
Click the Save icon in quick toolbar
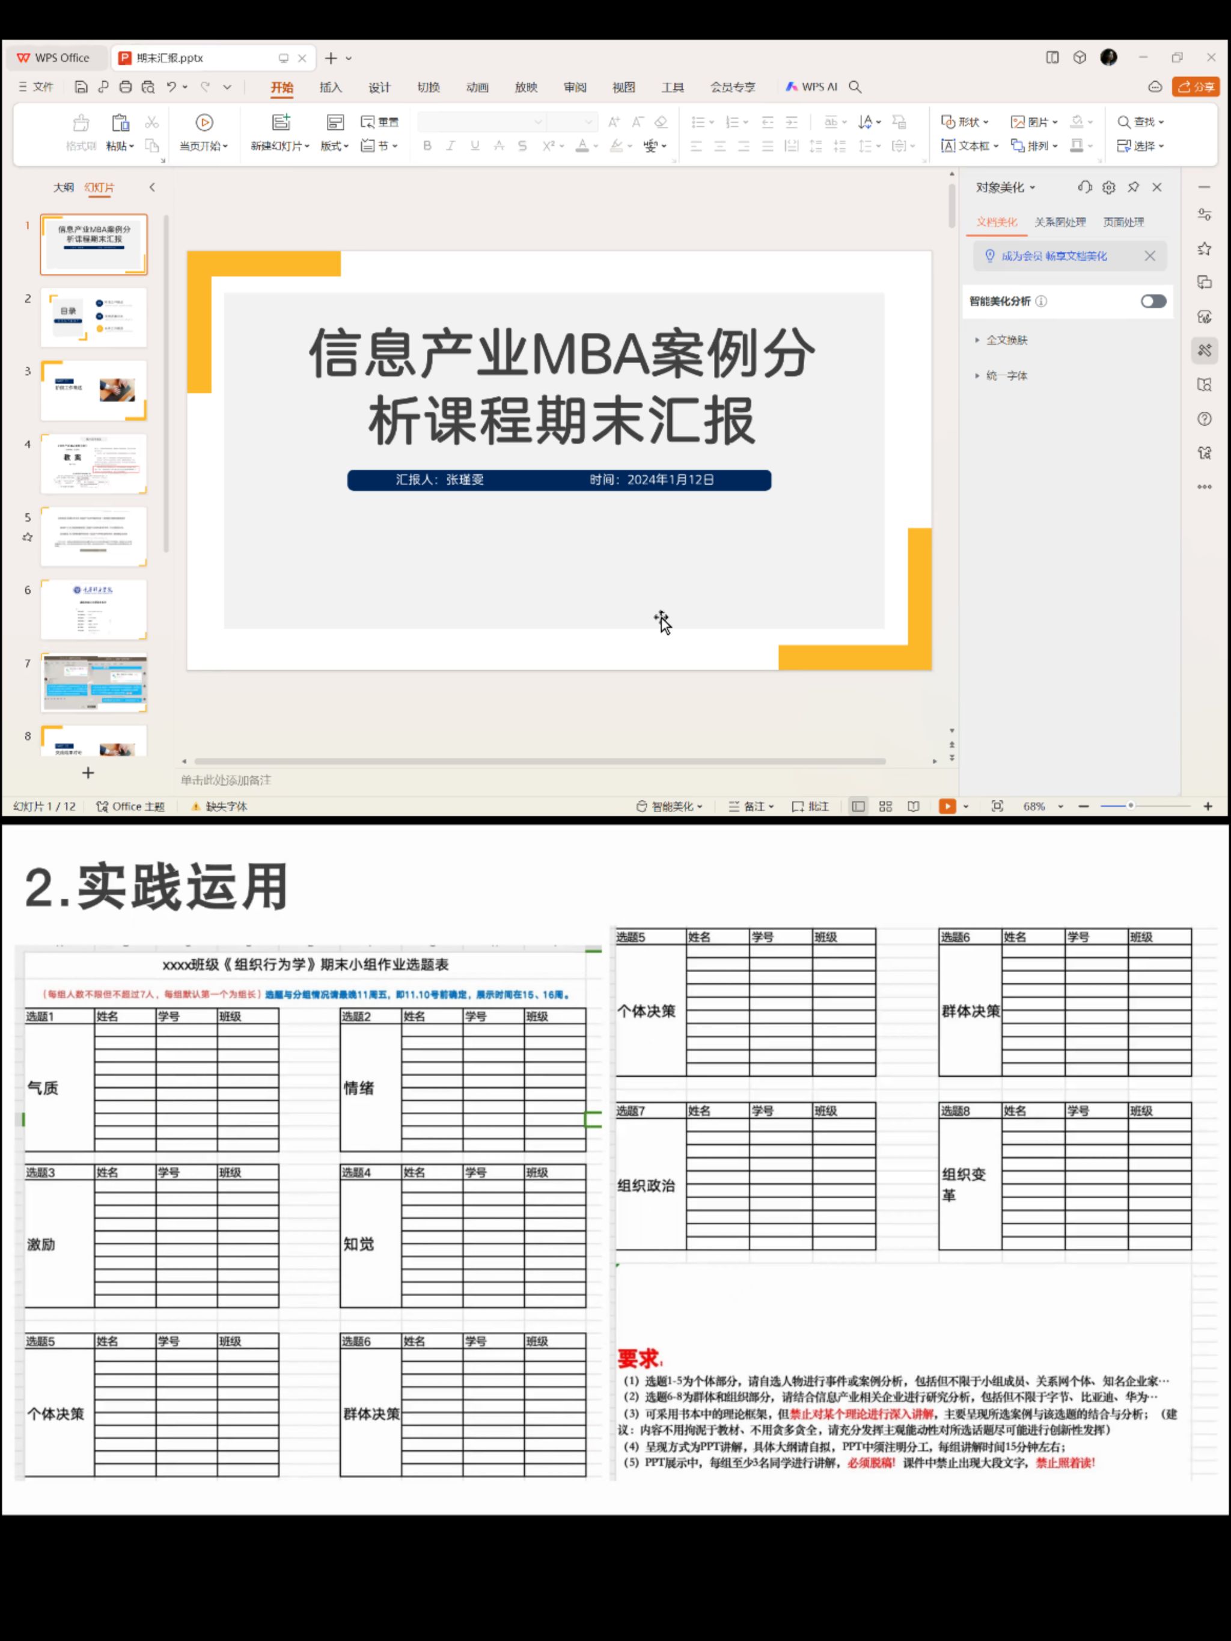click(81, 87)
